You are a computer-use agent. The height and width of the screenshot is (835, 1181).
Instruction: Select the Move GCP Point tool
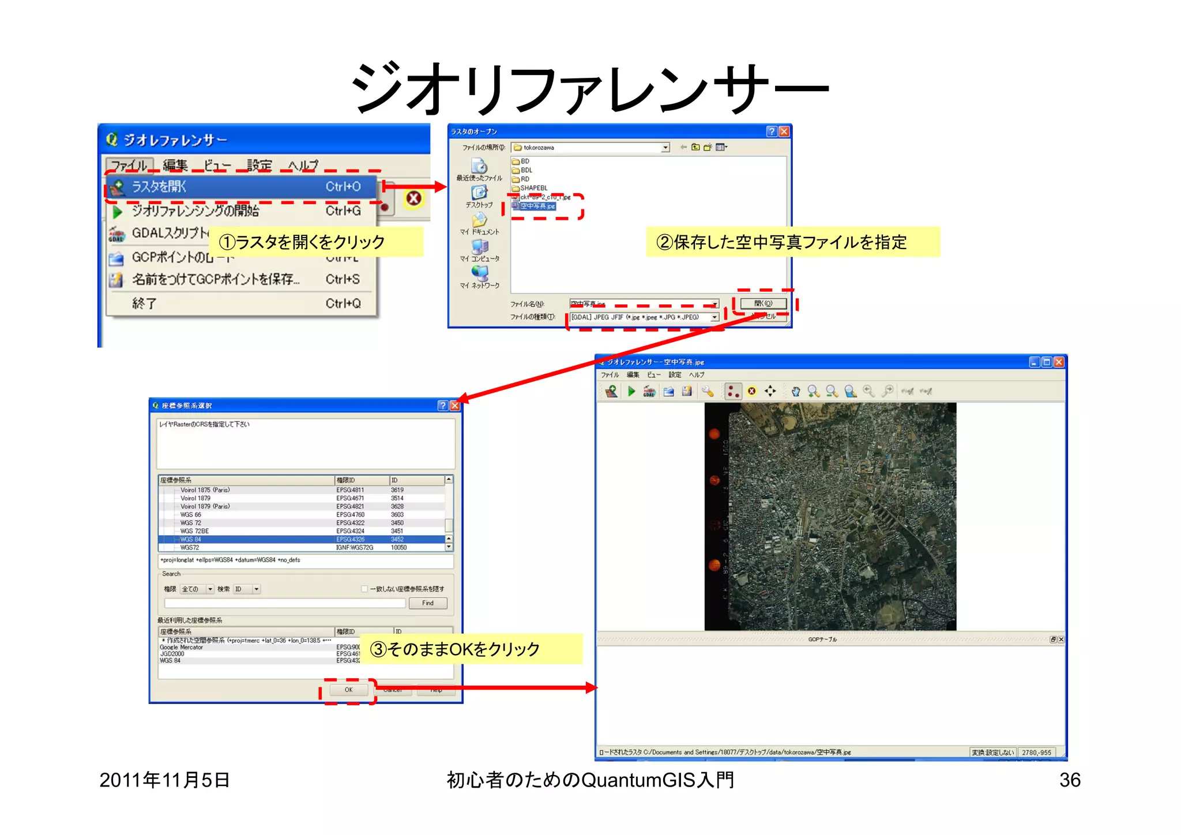[x=770, y=392]
